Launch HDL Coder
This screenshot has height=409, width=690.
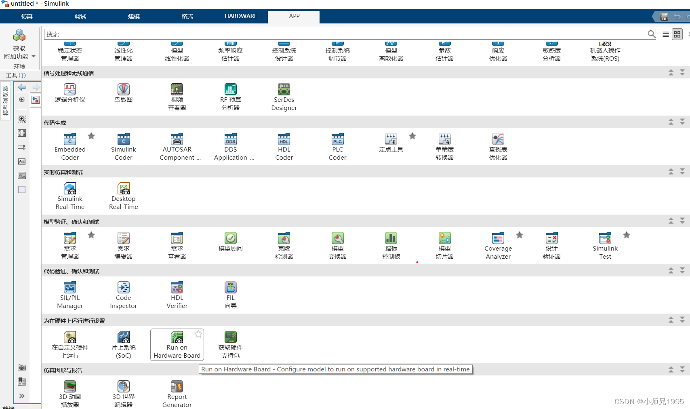(x=284, y=147)
